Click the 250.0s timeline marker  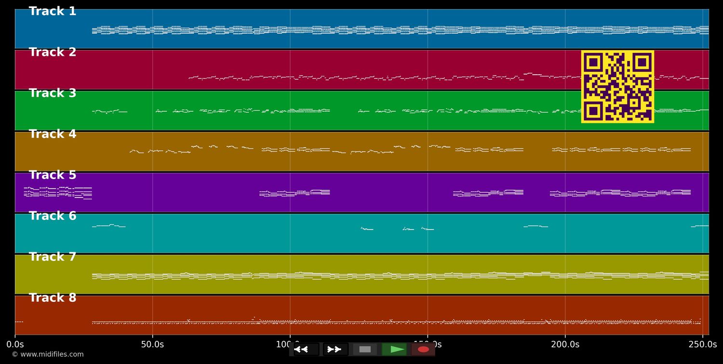click(x=703, y=344)
